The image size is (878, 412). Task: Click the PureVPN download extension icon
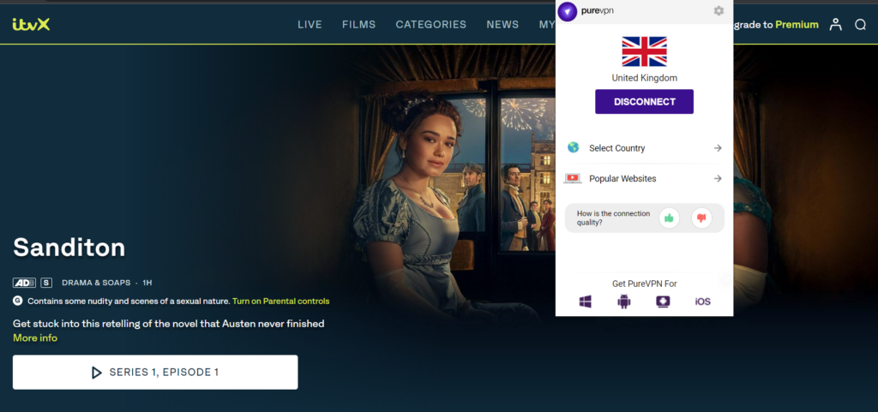pos(663,302)
